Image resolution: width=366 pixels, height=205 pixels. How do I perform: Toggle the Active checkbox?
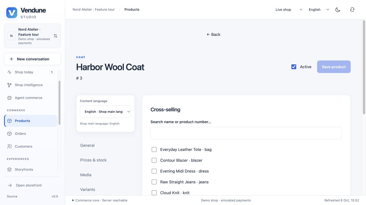click(294, 67)
